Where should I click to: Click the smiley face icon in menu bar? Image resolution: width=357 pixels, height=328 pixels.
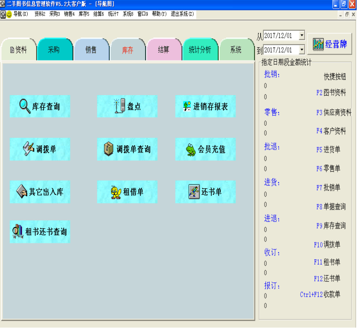(x=9, y=14)
